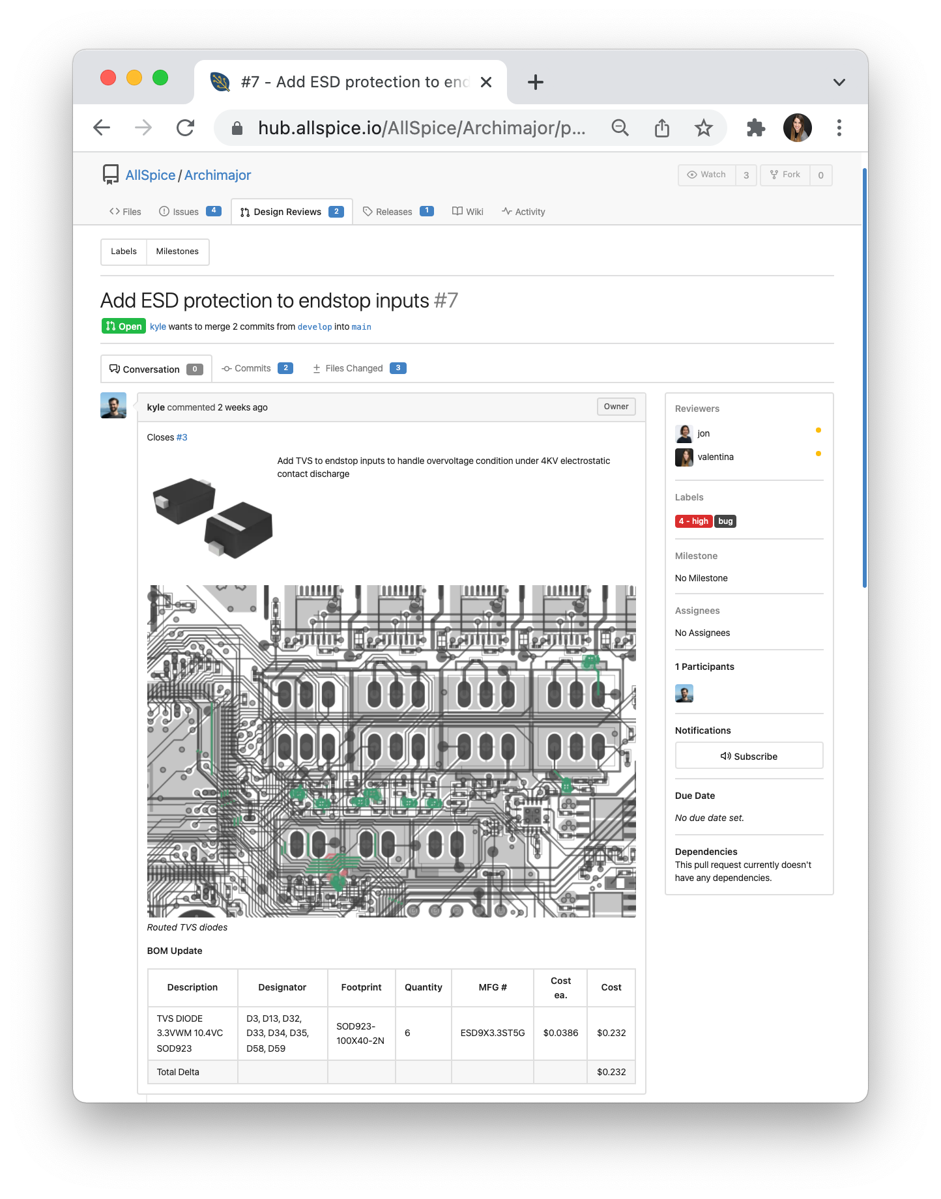Click the browser reload icon
Viewport: 941px width, 1199px height.
tap(186, 128)
